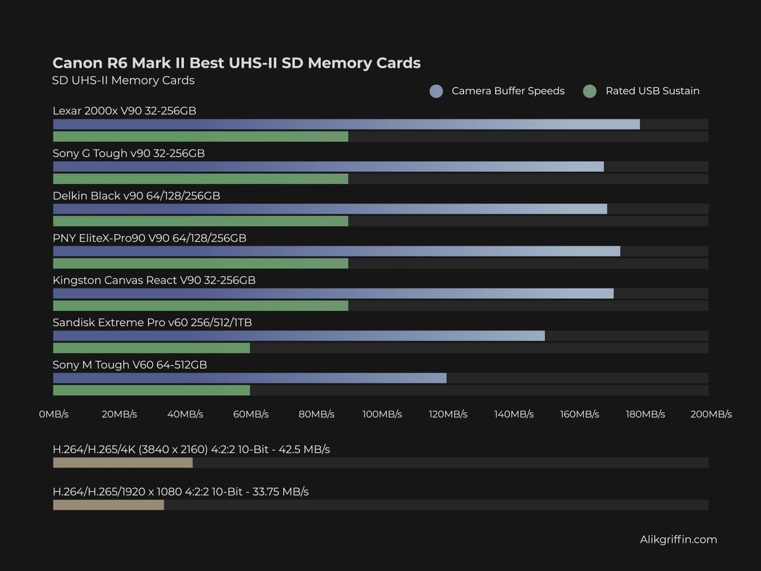Click the Sony G Tough v90 label

129,154
